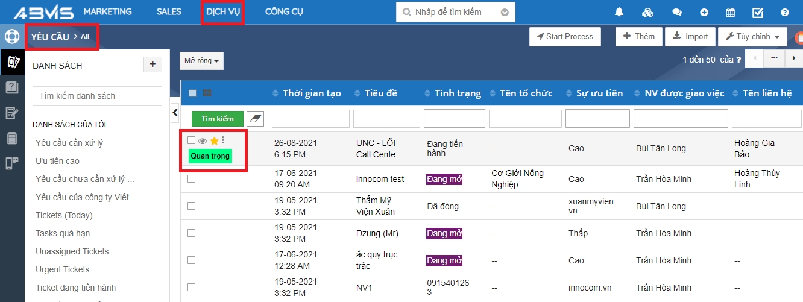Collapse the left list sidebar arrow
Image resolution: width=803 pixels, height=302 pixels.
click(x=175, y=113)
